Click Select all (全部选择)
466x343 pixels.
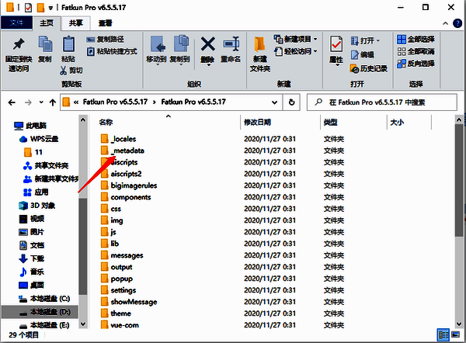(416, 40)
